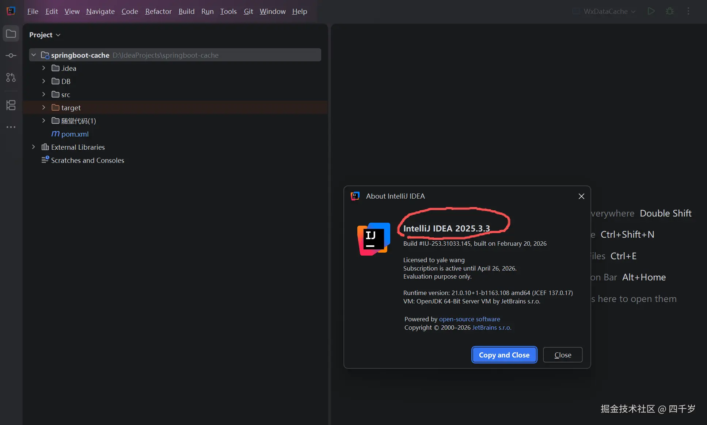This screenshot has height=425, width=707.
Task: Expand the src folder
Action: coord(43,95)
